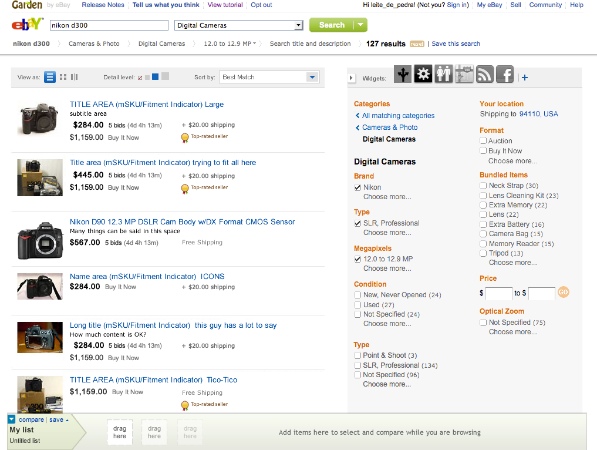Screen dimensions: 597x450
Task: Select the lowest detail level (crossed box)
Action: tap(140, 78)
